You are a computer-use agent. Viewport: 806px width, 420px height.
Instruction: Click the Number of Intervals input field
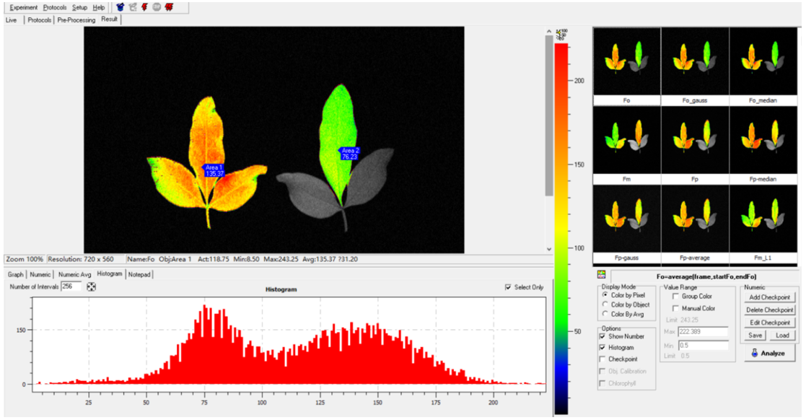tap(72, 287)
